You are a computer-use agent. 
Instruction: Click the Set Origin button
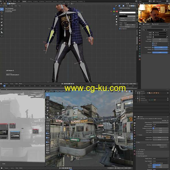tap(127, 27)
